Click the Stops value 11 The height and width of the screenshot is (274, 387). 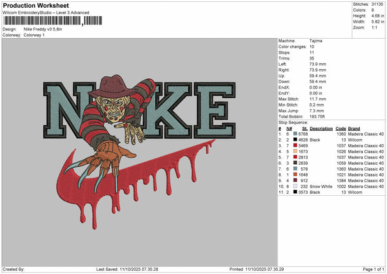(x=312, y=52)
